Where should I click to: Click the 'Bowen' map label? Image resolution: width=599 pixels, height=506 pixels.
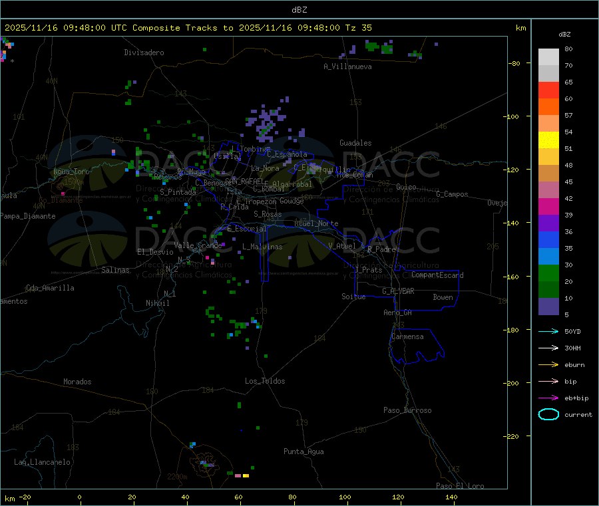coord(443,297)
